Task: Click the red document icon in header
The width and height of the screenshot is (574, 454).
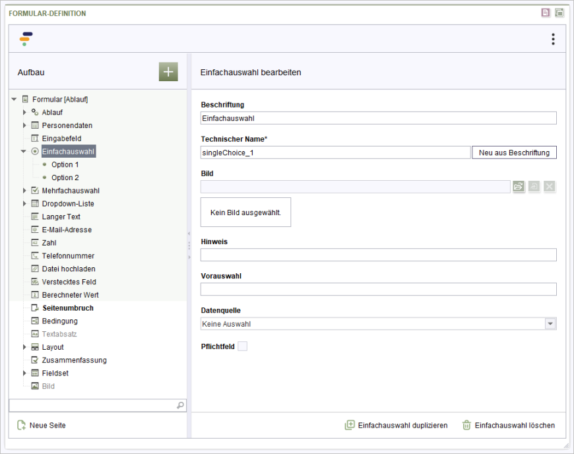Action: [546, 13]
